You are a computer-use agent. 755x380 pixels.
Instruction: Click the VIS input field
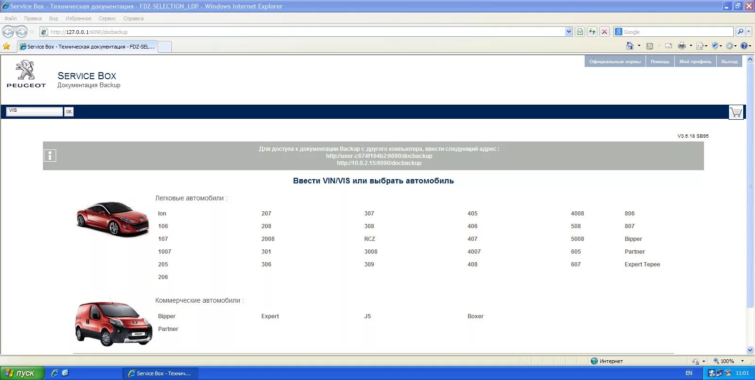34,111
